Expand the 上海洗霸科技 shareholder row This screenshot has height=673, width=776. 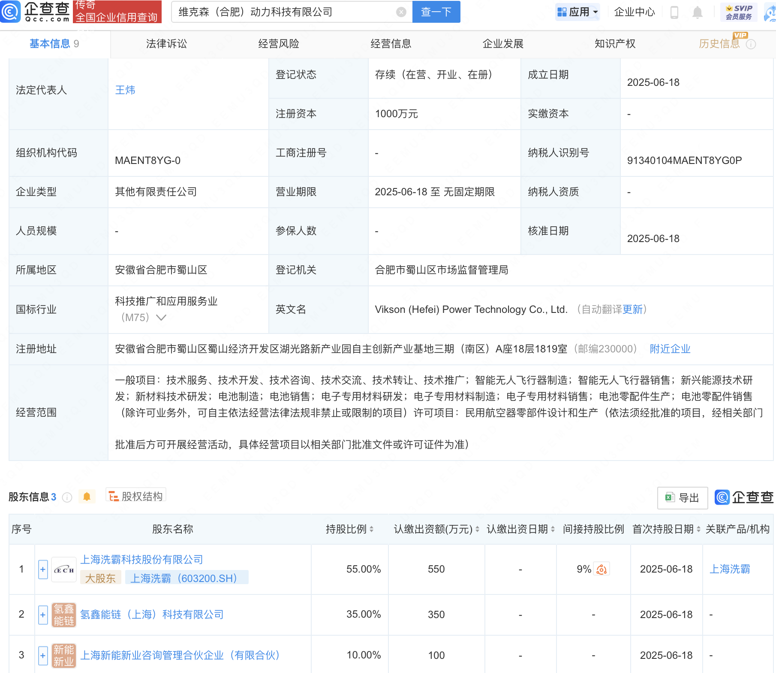[x=43, y=570]
